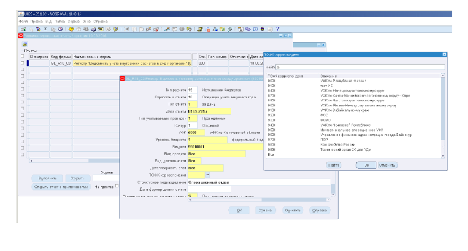Toggle the header select-all checkbox in Отчеты
This screenshot has width=468, height=251.
[x=22, y=56]
